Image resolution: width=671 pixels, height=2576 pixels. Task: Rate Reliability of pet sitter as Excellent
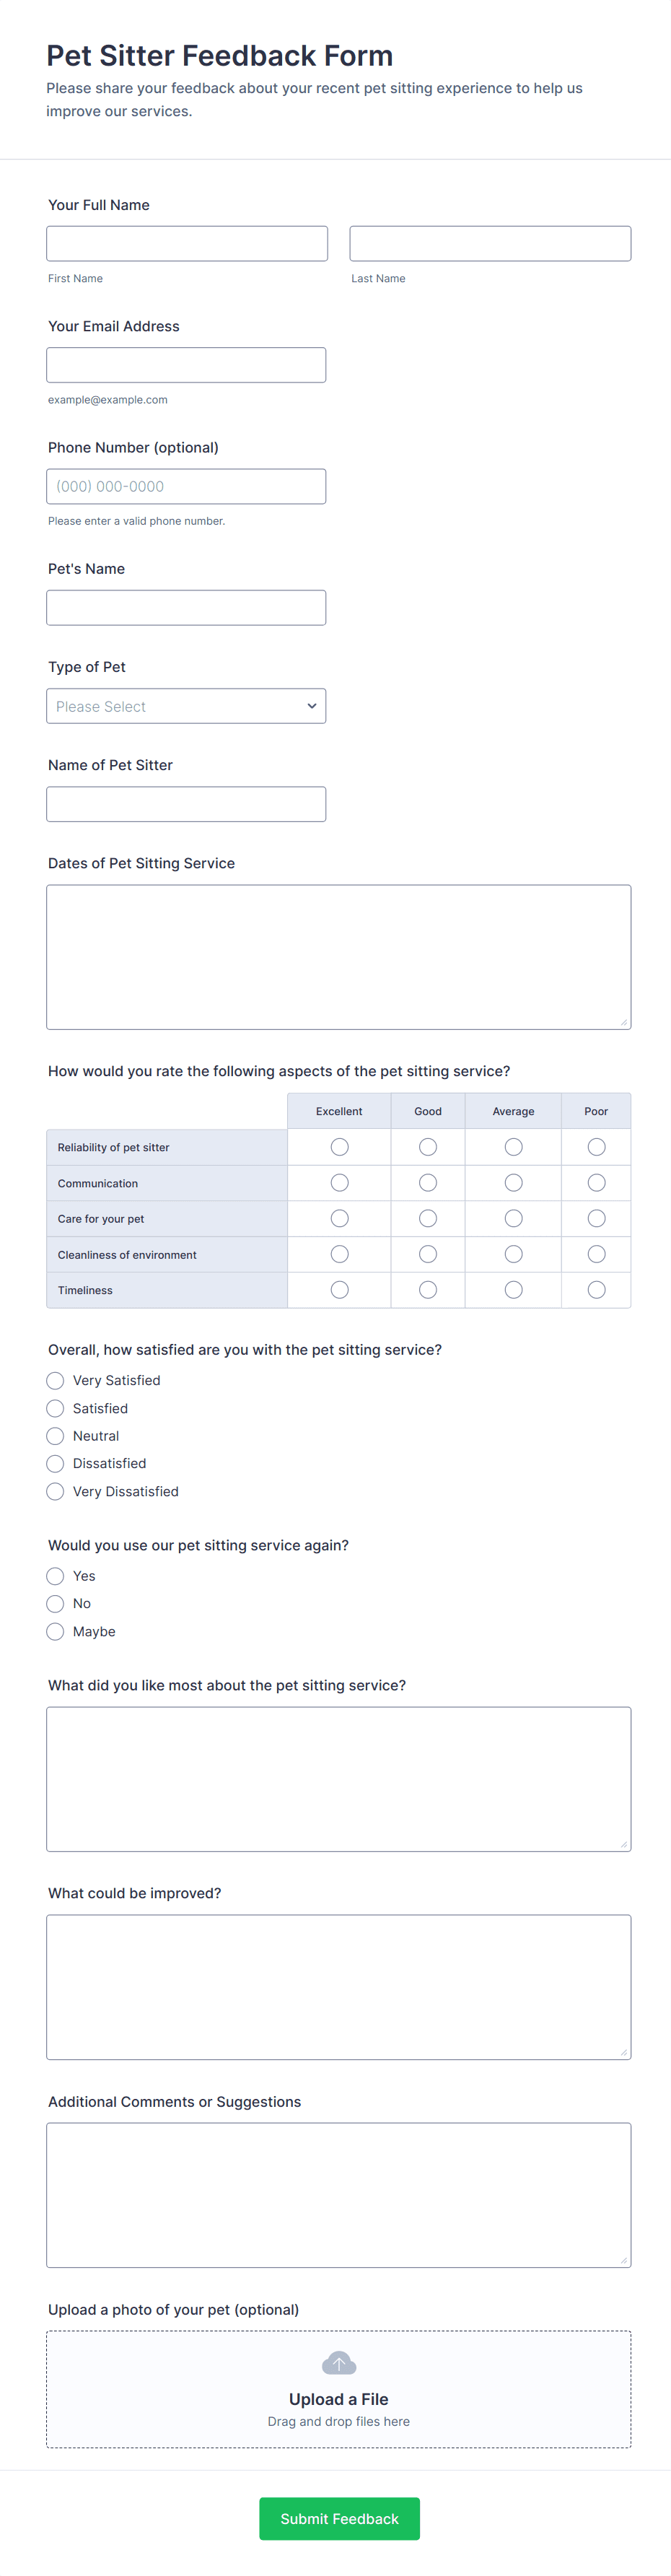click(x=339, y=1147)
